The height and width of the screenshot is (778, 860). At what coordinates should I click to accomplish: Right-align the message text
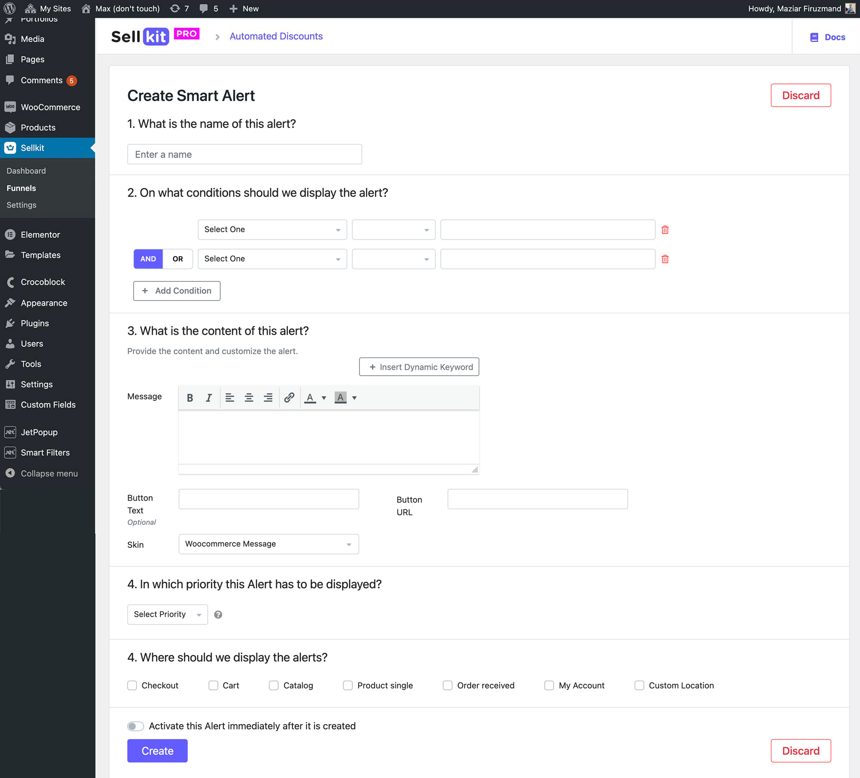tap(267, 398)
